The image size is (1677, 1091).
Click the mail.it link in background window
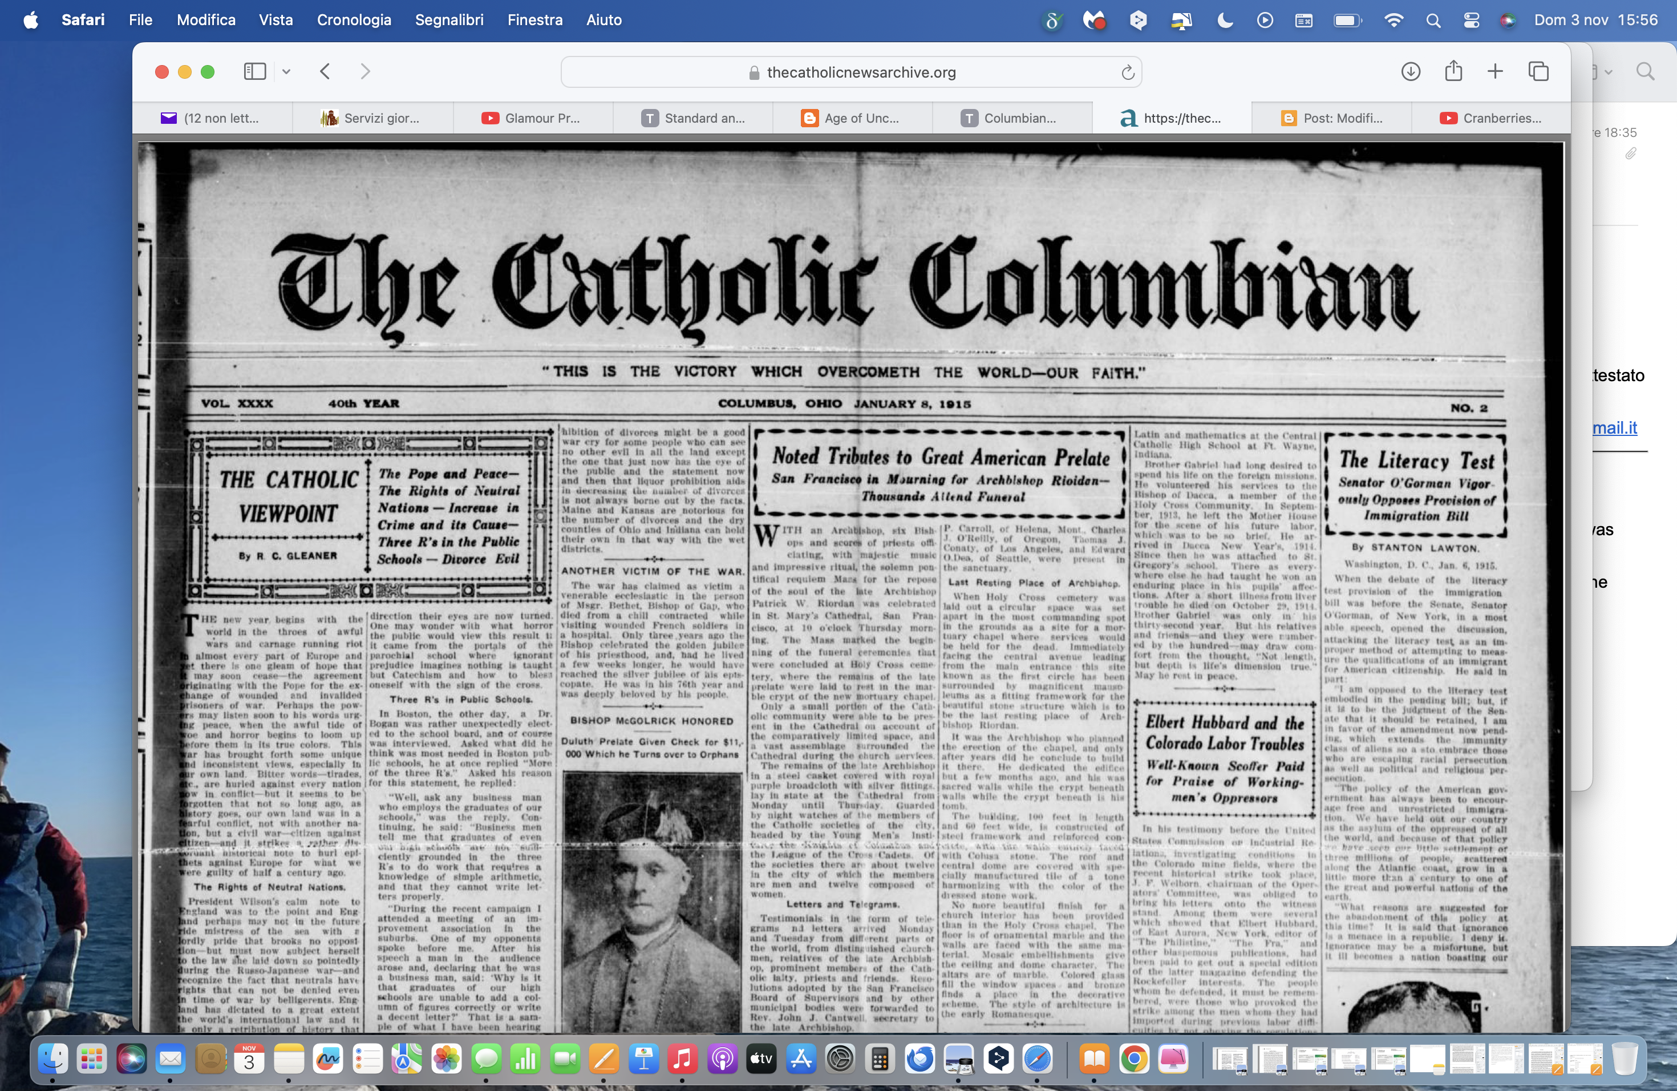(x=1614, y=427)
